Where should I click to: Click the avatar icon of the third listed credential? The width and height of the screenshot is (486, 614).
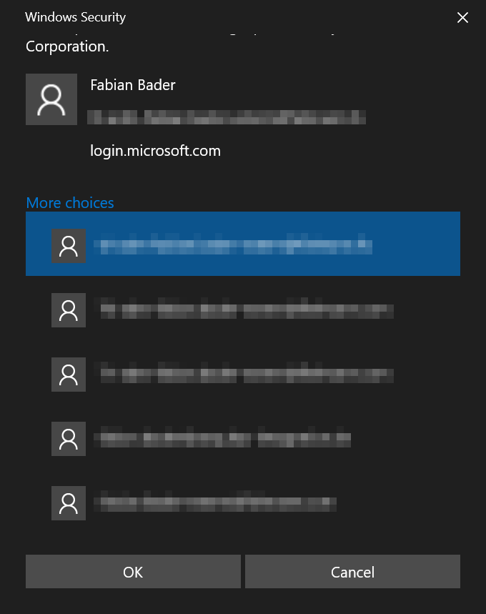tap(68, 374)
